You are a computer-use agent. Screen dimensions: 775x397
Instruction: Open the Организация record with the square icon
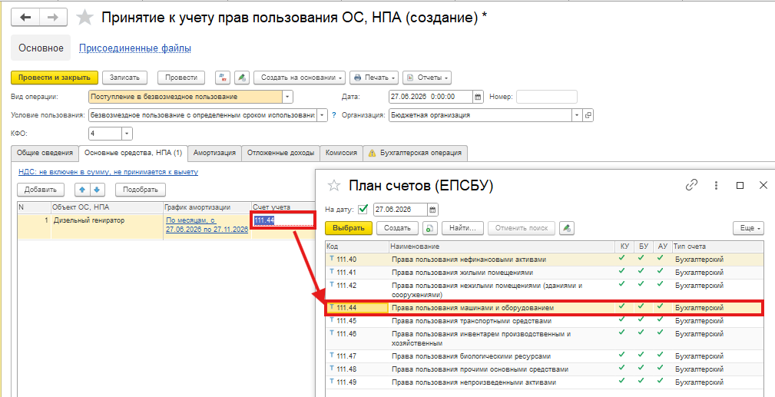(588, 115)
